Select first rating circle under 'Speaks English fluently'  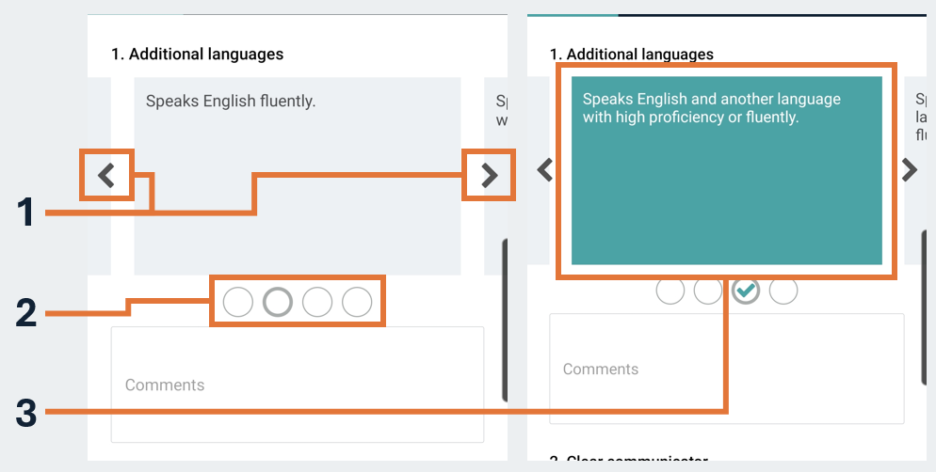(x=237, y=302)
